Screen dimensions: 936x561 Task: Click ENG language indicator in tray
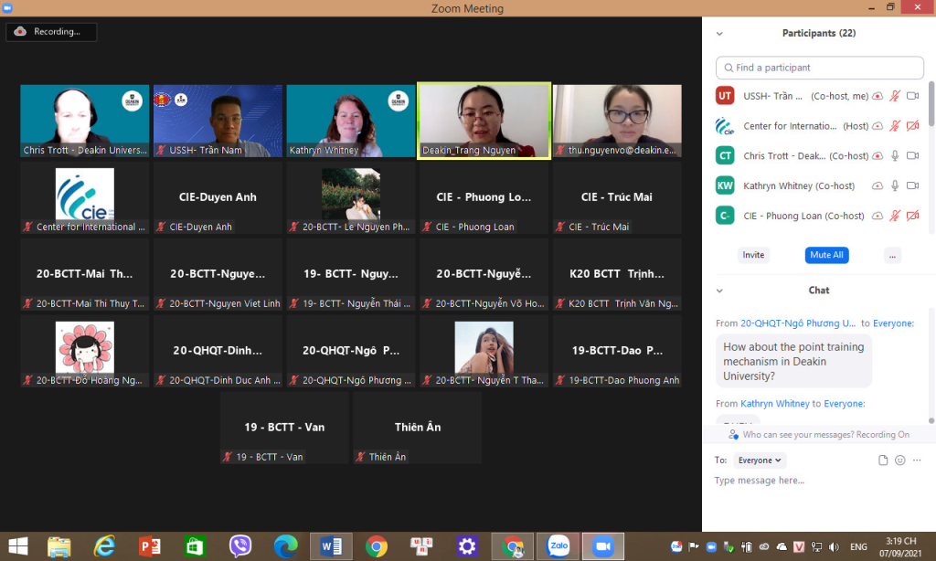(858, 546)
